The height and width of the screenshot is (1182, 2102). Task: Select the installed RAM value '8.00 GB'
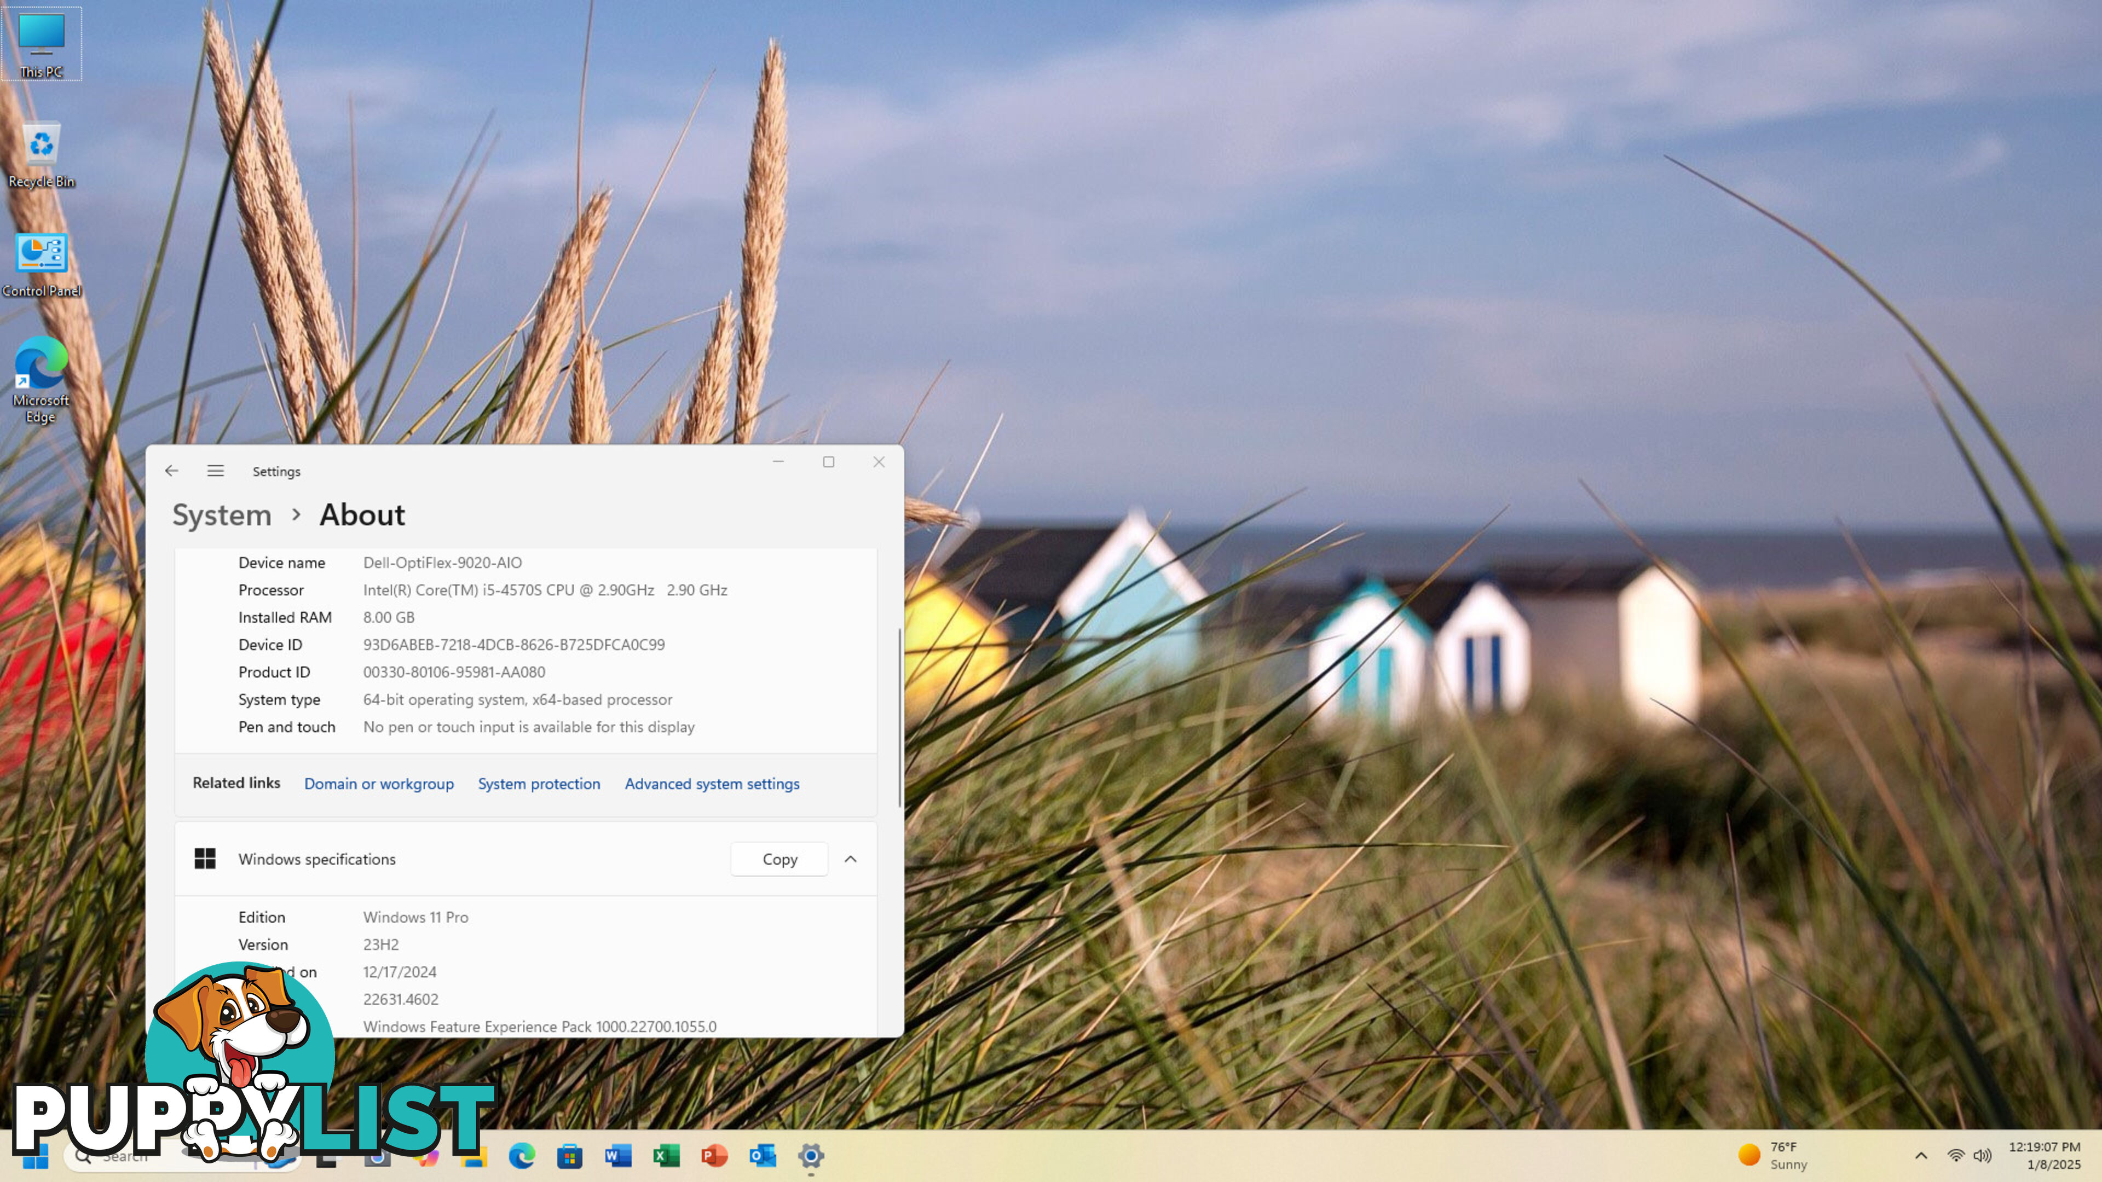[x=389, y=617]
